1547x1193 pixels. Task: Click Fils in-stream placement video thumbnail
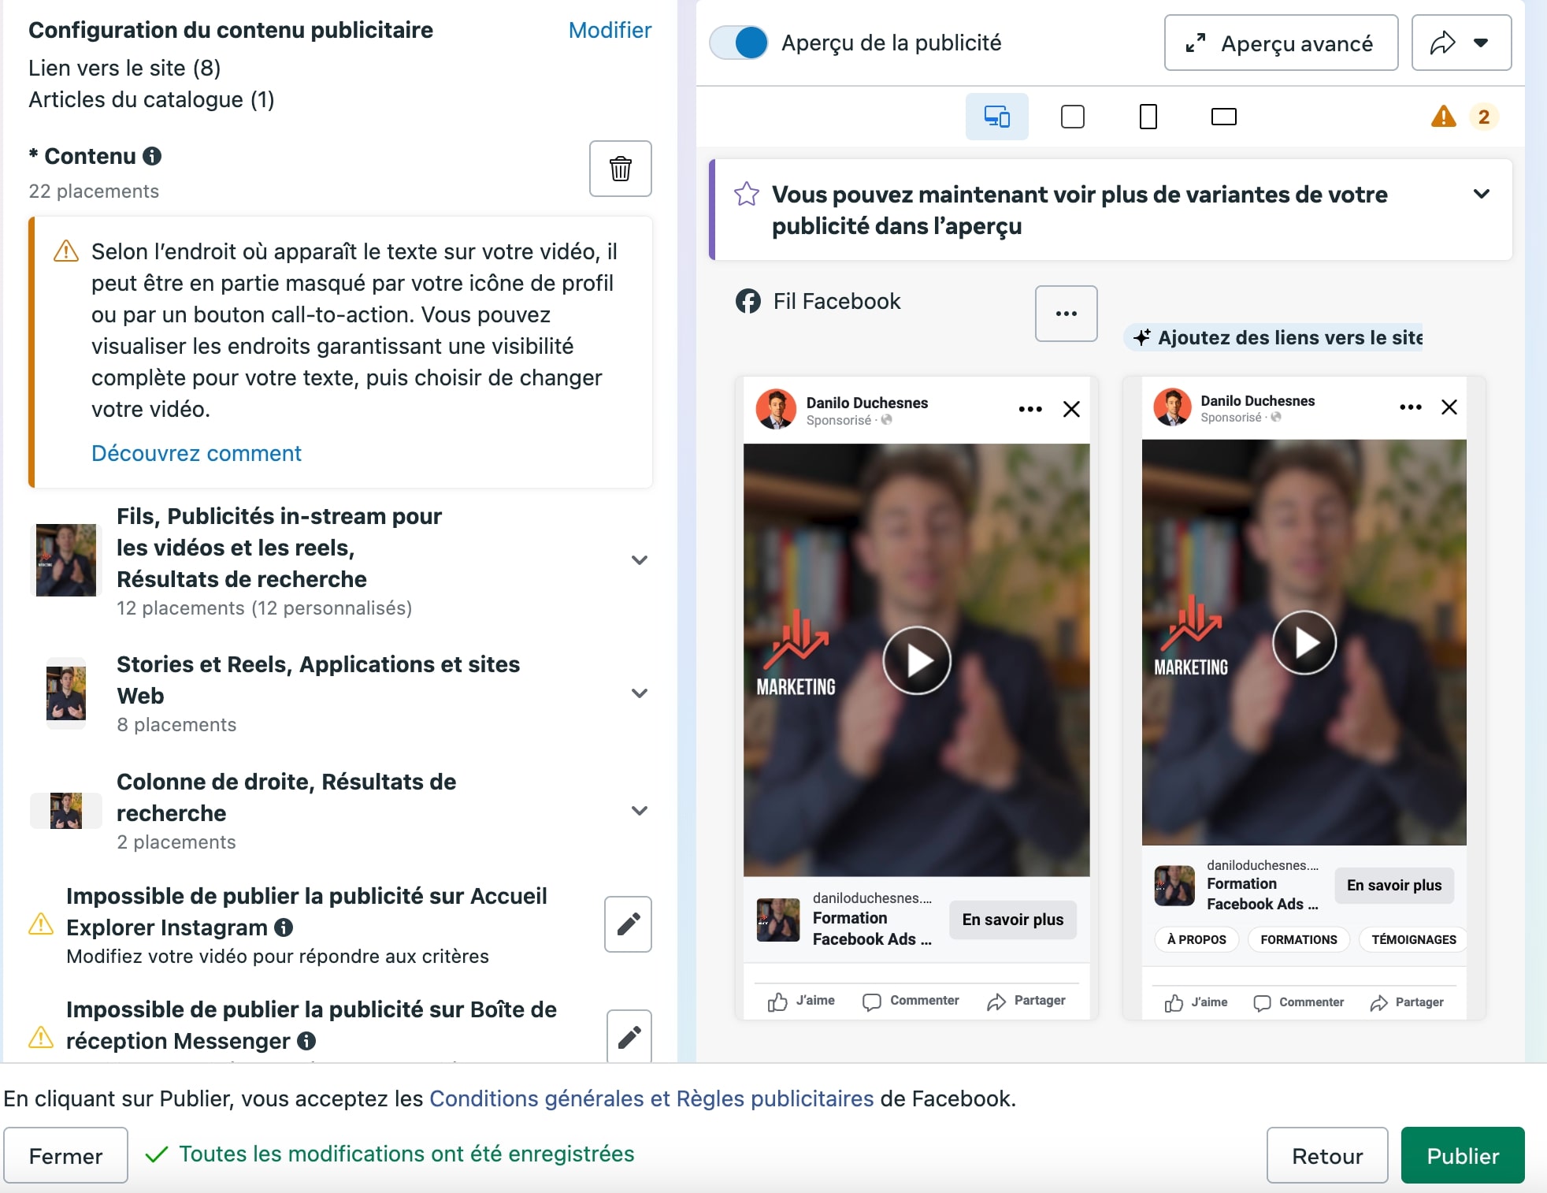pyautogui.click(x=66, y=560)
